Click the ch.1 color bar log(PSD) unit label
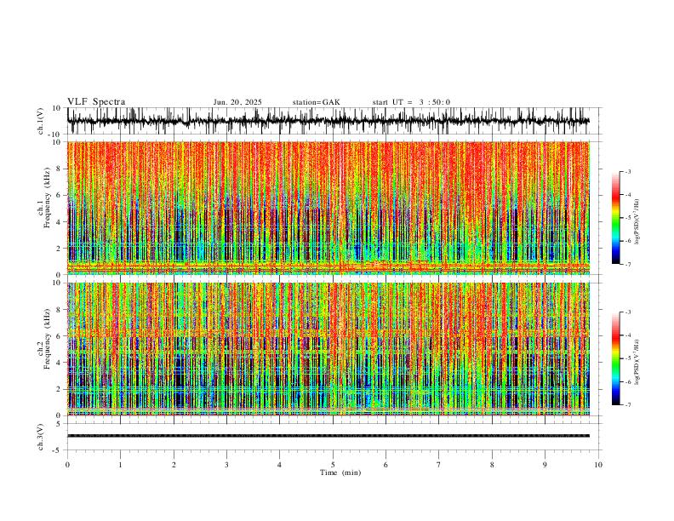The width and height of the screenshot is (674, 521). [x=637, y=221]
